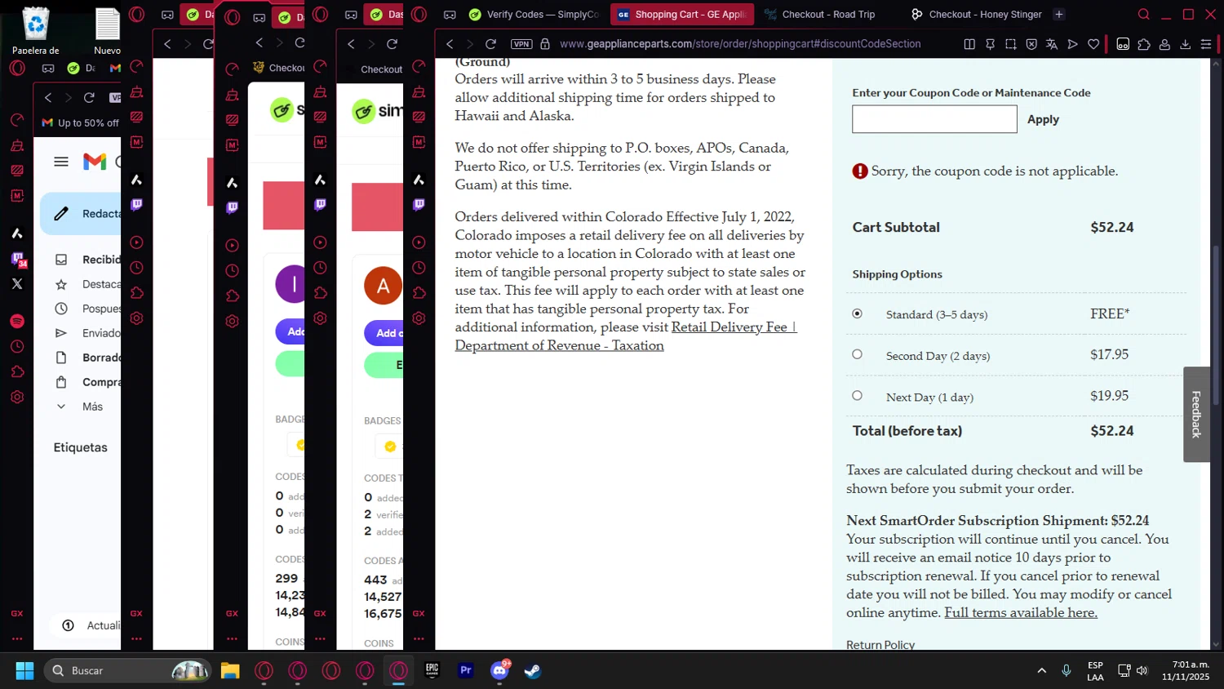Click the '$19.95' Next Day price
This screenshot has height=689, width=1224.
1109,396
